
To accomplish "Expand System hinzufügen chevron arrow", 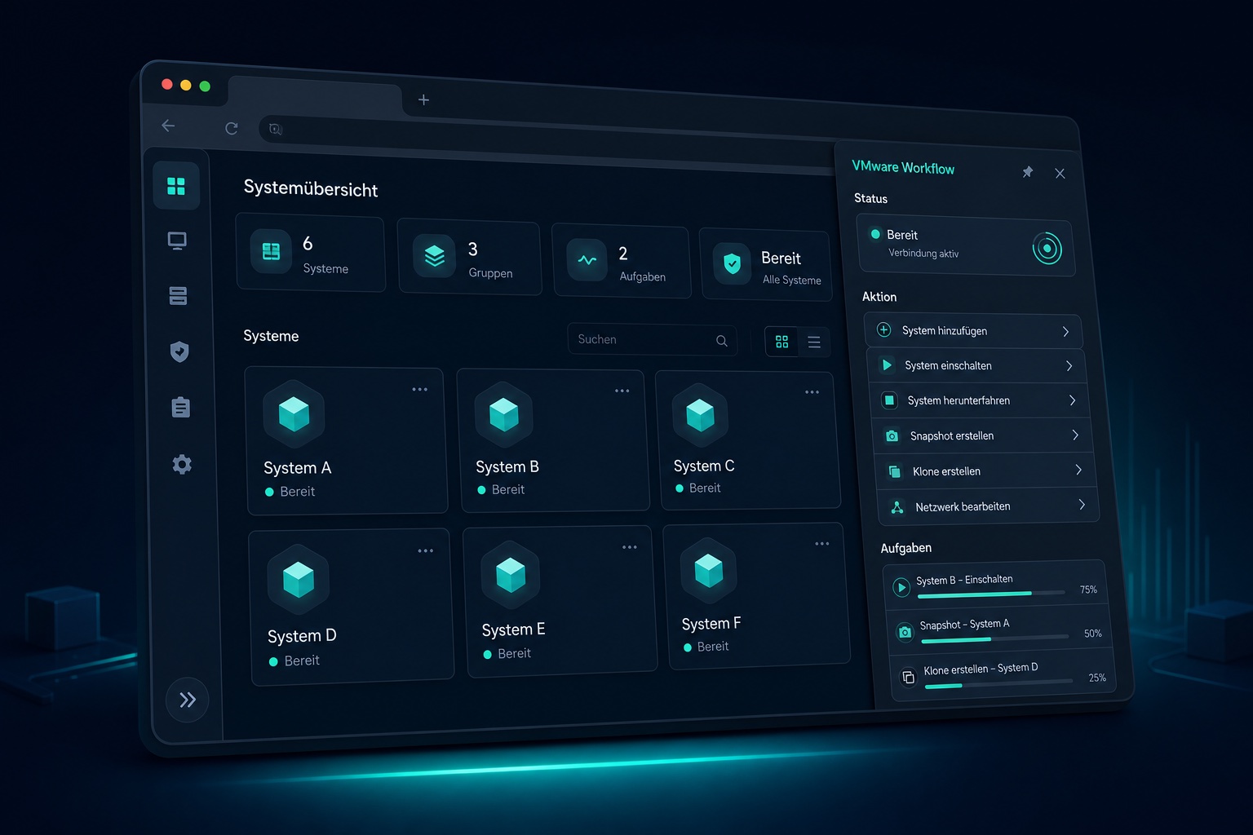I will (x=1065, y=332).
